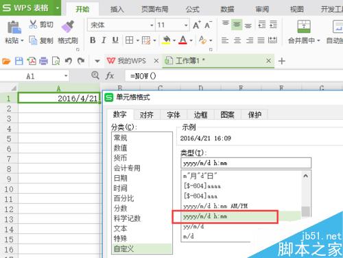This screenshot has width=343, height=258.
Task: Add new document tab with plus
Action: point(282,61)
